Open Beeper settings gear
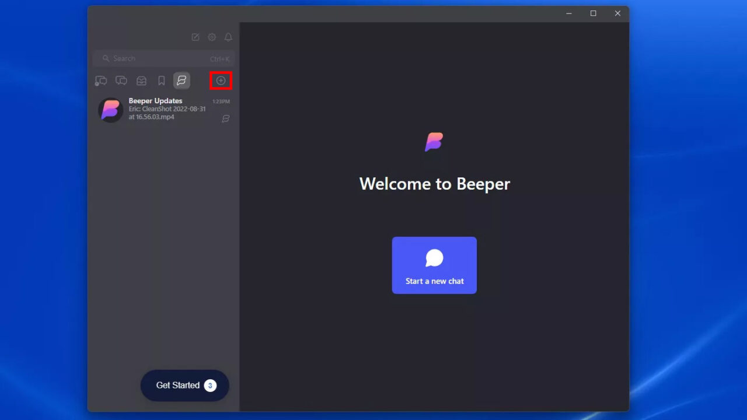 212,37
